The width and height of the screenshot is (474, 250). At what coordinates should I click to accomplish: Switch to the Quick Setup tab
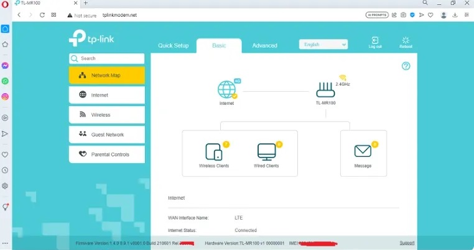(173, 45)
